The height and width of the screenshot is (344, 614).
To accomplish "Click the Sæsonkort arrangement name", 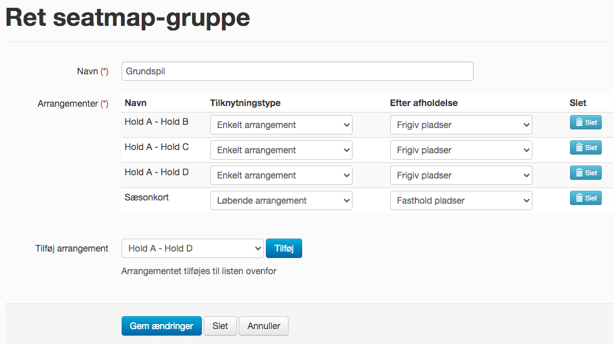I will click(x=146, y=197).
